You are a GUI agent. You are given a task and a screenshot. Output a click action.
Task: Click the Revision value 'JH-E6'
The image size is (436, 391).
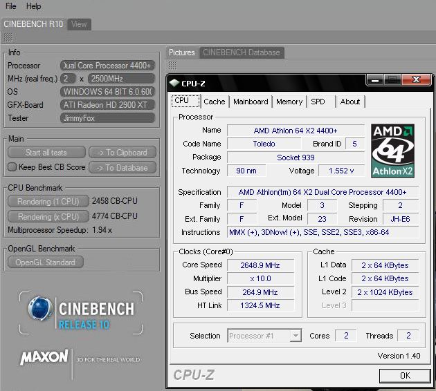coord(400,219)
